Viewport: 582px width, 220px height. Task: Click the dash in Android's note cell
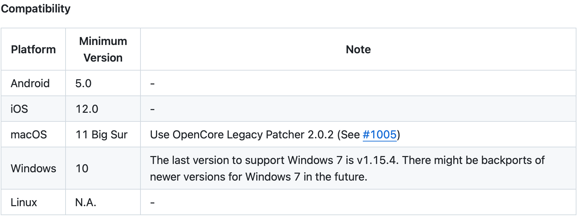(x=152, y=84)
